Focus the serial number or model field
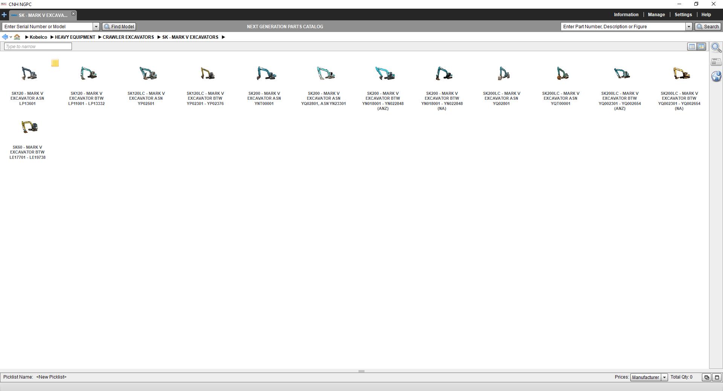This screenshot has width=723, height=391. [47, 27]
